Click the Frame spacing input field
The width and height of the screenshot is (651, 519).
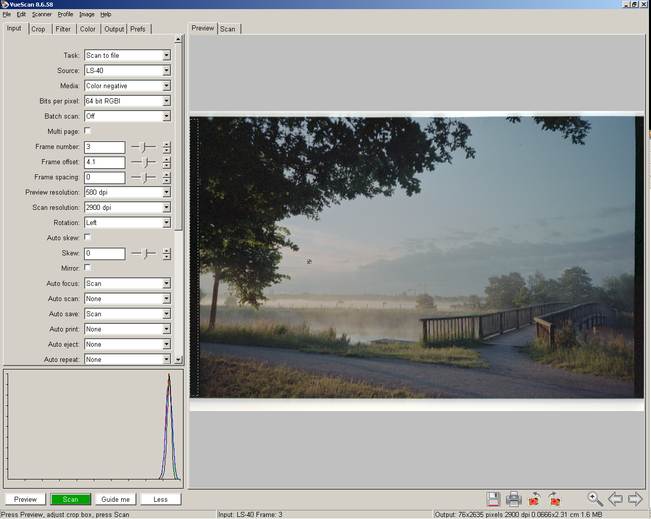(104, 177)
